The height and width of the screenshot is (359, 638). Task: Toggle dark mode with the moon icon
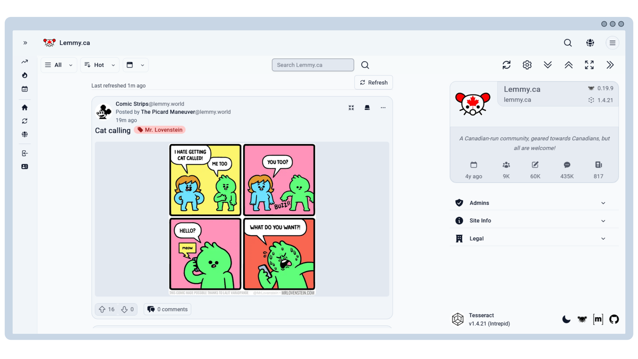tap(566, 319)
